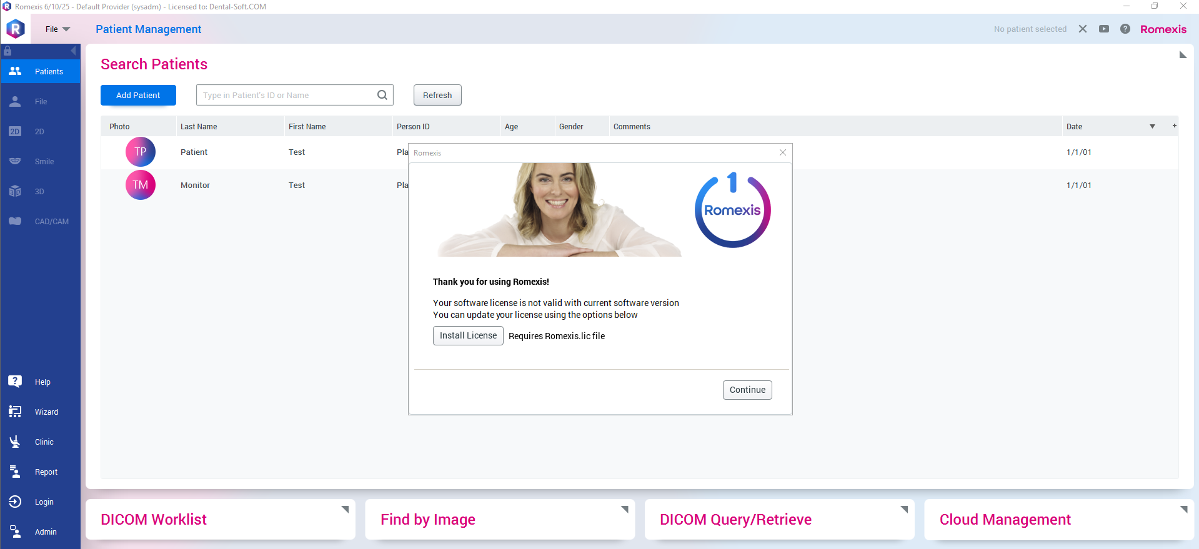Image resolution: width=1199 pixels, height=549 pixels.
Task: Open the Admin sidebar icon
Action: pyautogui.click(x=16, y=532)
